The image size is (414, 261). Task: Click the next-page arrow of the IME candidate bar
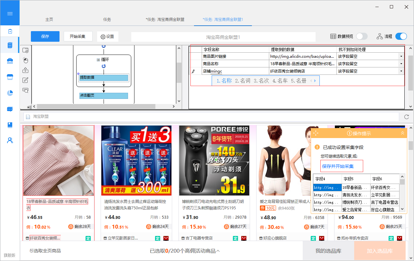[x=315, y=81]
